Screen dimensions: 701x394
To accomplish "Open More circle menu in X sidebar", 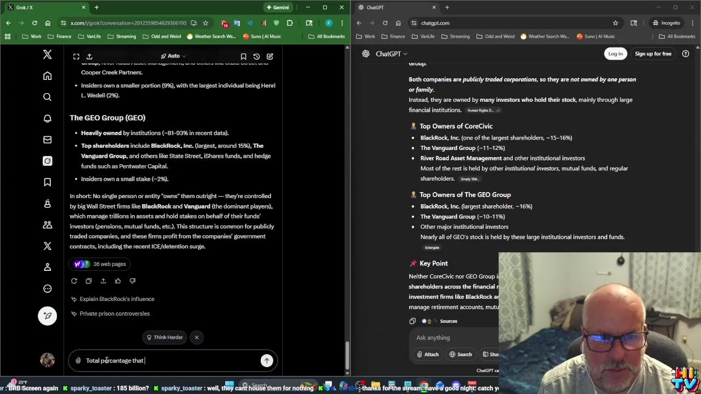I will pyautogui.click(x=47, y=288).
